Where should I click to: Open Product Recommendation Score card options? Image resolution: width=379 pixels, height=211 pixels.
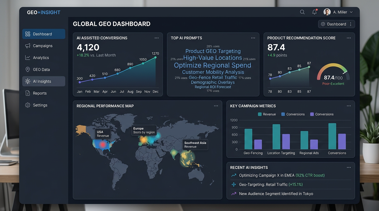(x=349, y=38)
